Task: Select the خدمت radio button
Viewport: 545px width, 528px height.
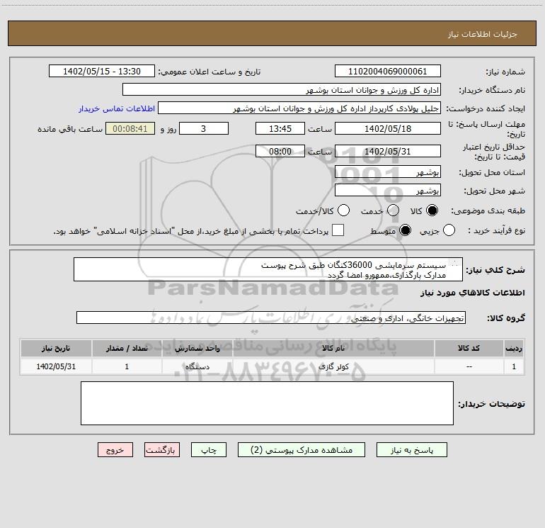Action: [x=393, y=210]
